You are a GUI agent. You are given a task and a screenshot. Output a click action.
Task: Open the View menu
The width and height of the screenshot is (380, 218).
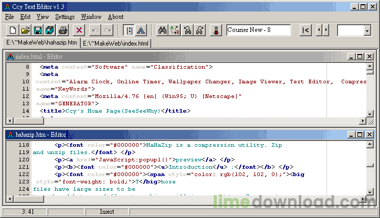pos(43,17)
